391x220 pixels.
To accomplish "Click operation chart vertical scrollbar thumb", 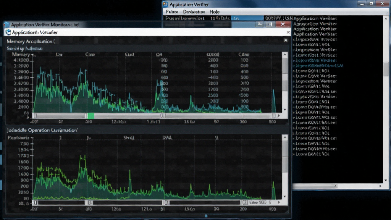I will (285, 157).
